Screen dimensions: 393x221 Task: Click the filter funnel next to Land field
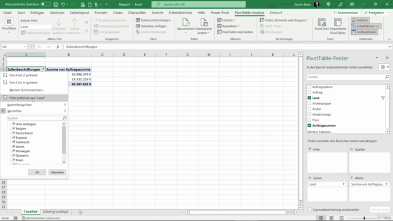click(383, 98)
